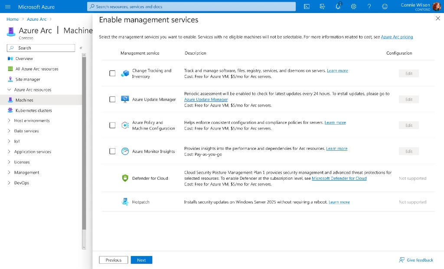Enable Change Tracking and Inventory checkbox
444x269 pixels.
(112, 74)
